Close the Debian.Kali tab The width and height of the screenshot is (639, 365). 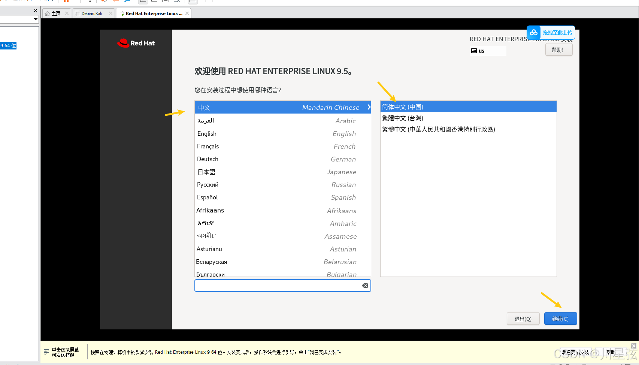click(110, 13)
